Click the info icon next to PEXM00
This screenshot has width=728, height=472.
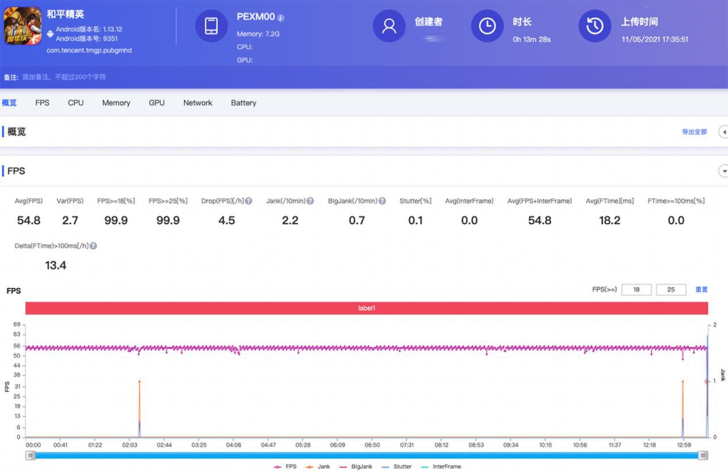(281, 18)
